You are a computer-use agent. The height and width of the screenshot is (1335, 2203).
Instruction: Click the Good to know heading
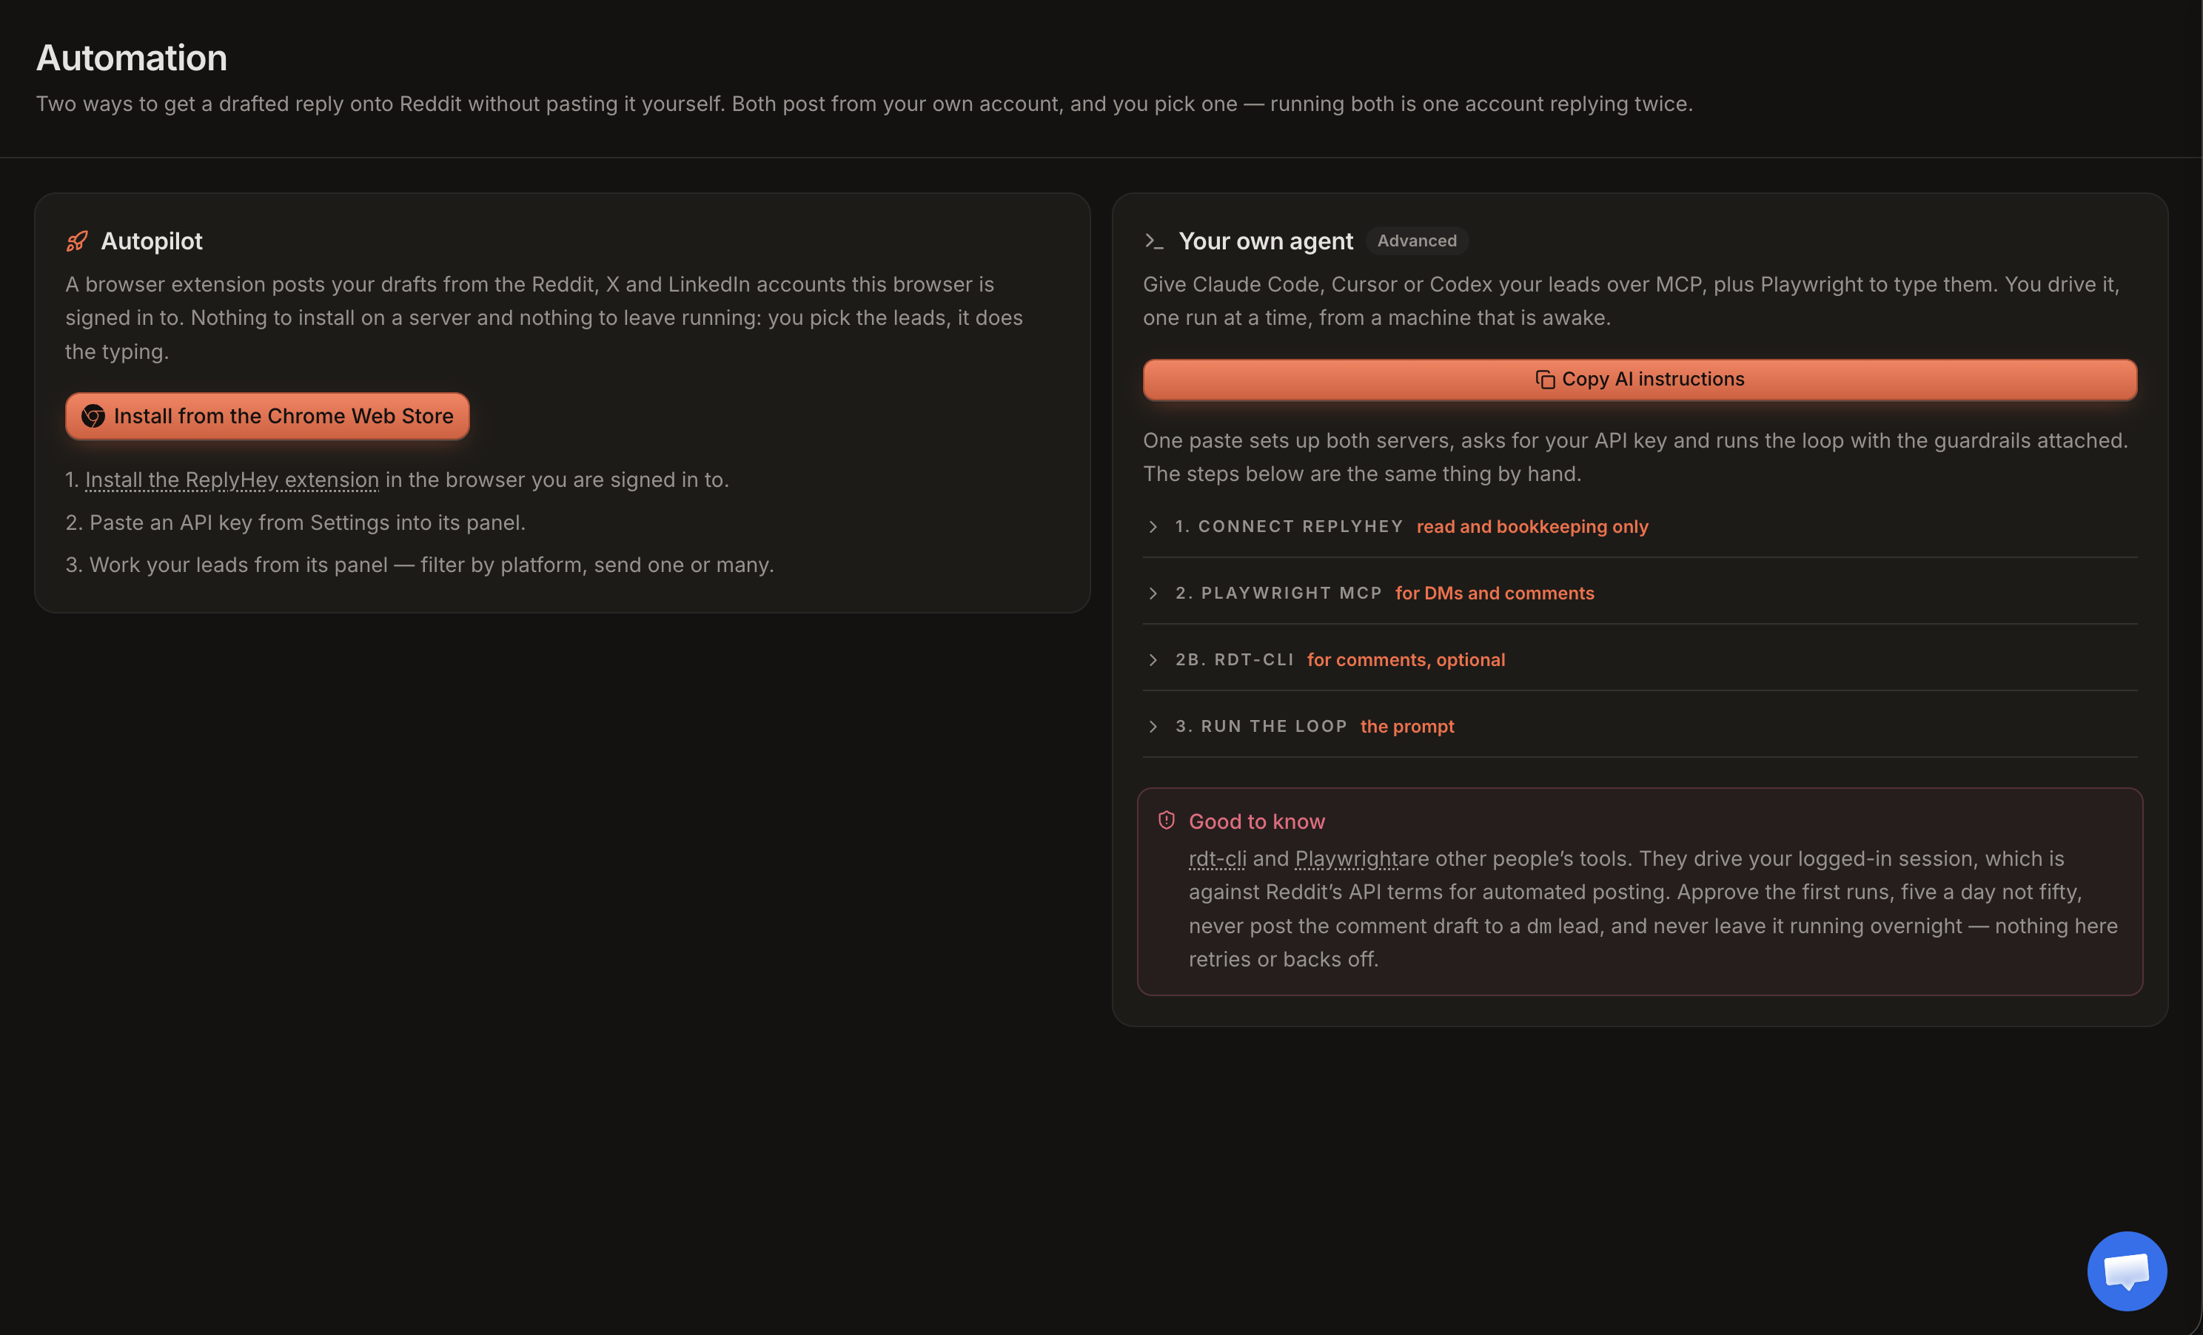(x=1256, y=821)
